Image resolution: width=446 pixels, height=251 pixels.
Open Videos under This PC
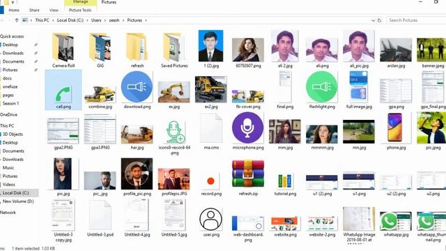[x=9, y=184]
